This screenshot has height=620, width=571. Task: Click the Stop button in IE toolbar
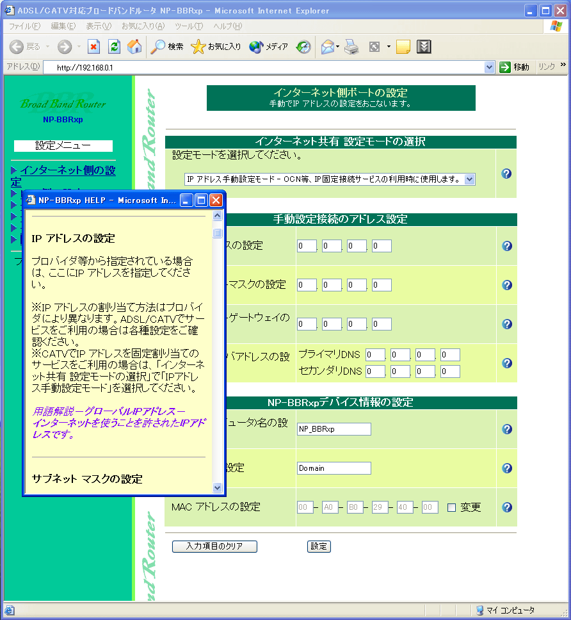pyautogui.click(x=93, y=47)
